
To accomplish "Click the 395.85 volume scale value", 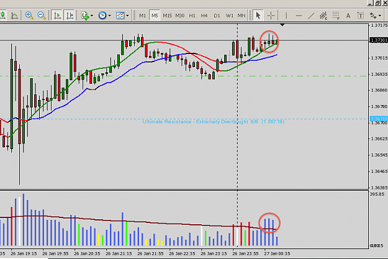I will [377, 194].
